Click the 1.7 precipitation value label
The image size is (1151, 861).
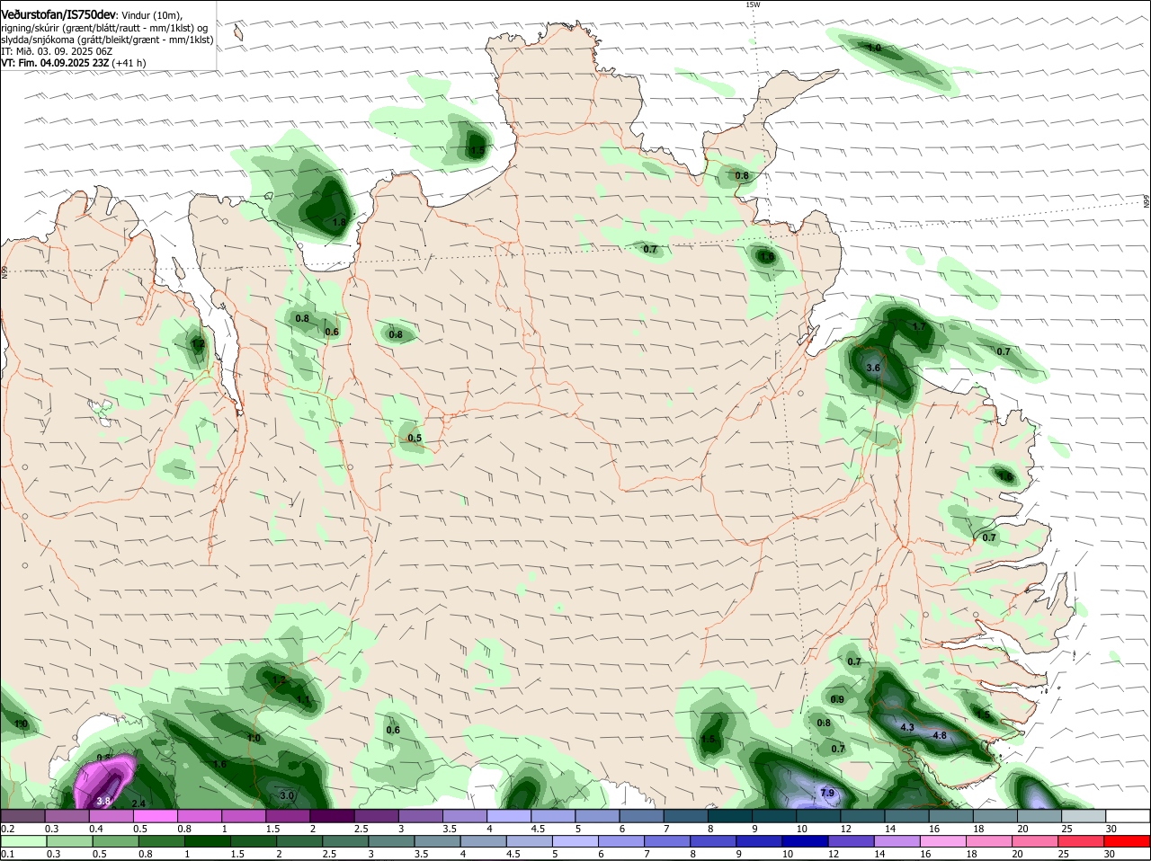click(x=919, y=326)
